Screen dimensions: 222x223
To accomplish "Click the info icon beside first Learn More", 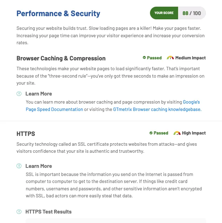I will click(19, 94).
